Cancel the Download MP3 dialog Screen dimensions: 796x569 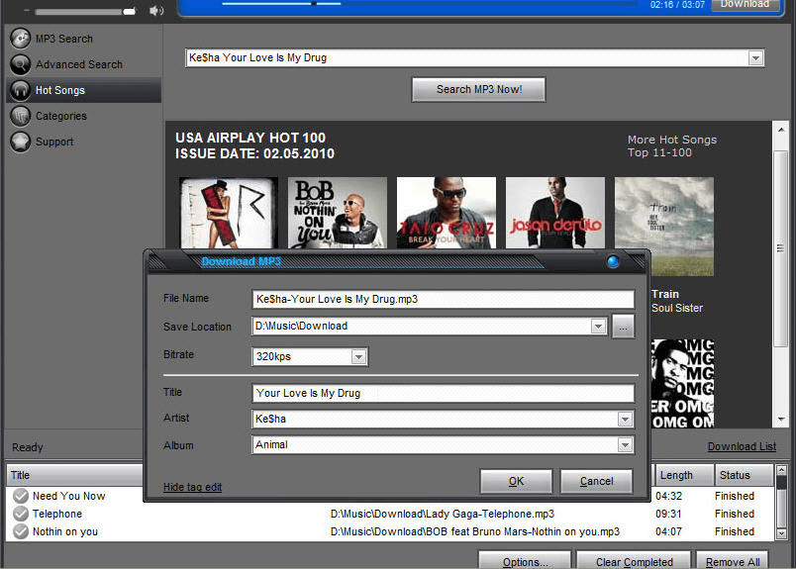click(596, 481)
